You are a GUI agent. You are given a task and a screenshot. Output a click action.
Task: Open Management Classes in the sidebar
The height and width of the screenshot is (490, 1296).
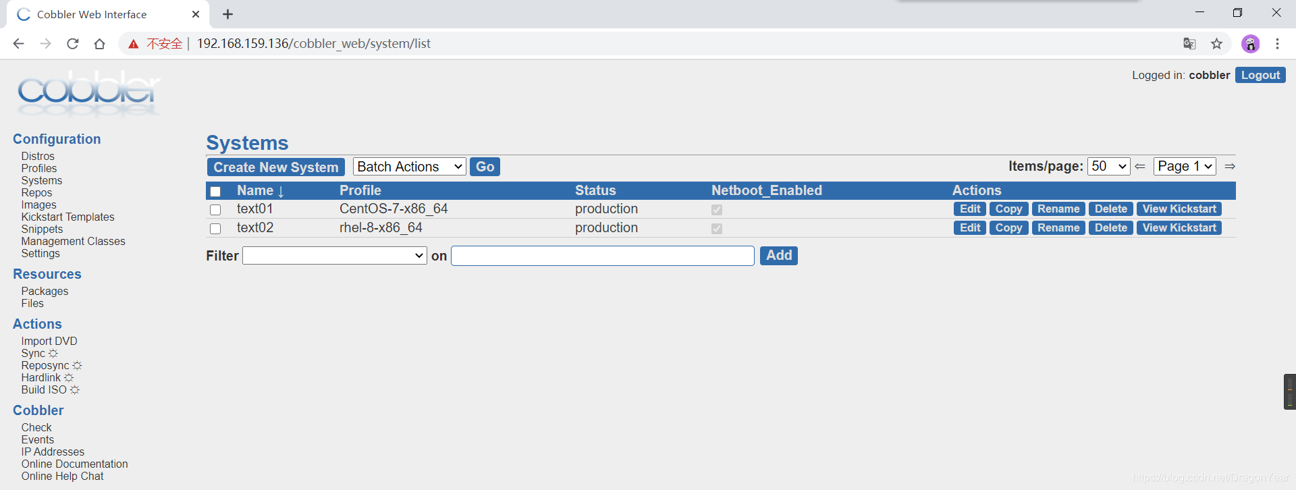click(x=73, y=241)
